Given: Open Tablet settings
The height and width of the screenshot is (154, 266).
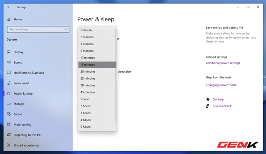Looking at the screenshot, I should [17, 114].
